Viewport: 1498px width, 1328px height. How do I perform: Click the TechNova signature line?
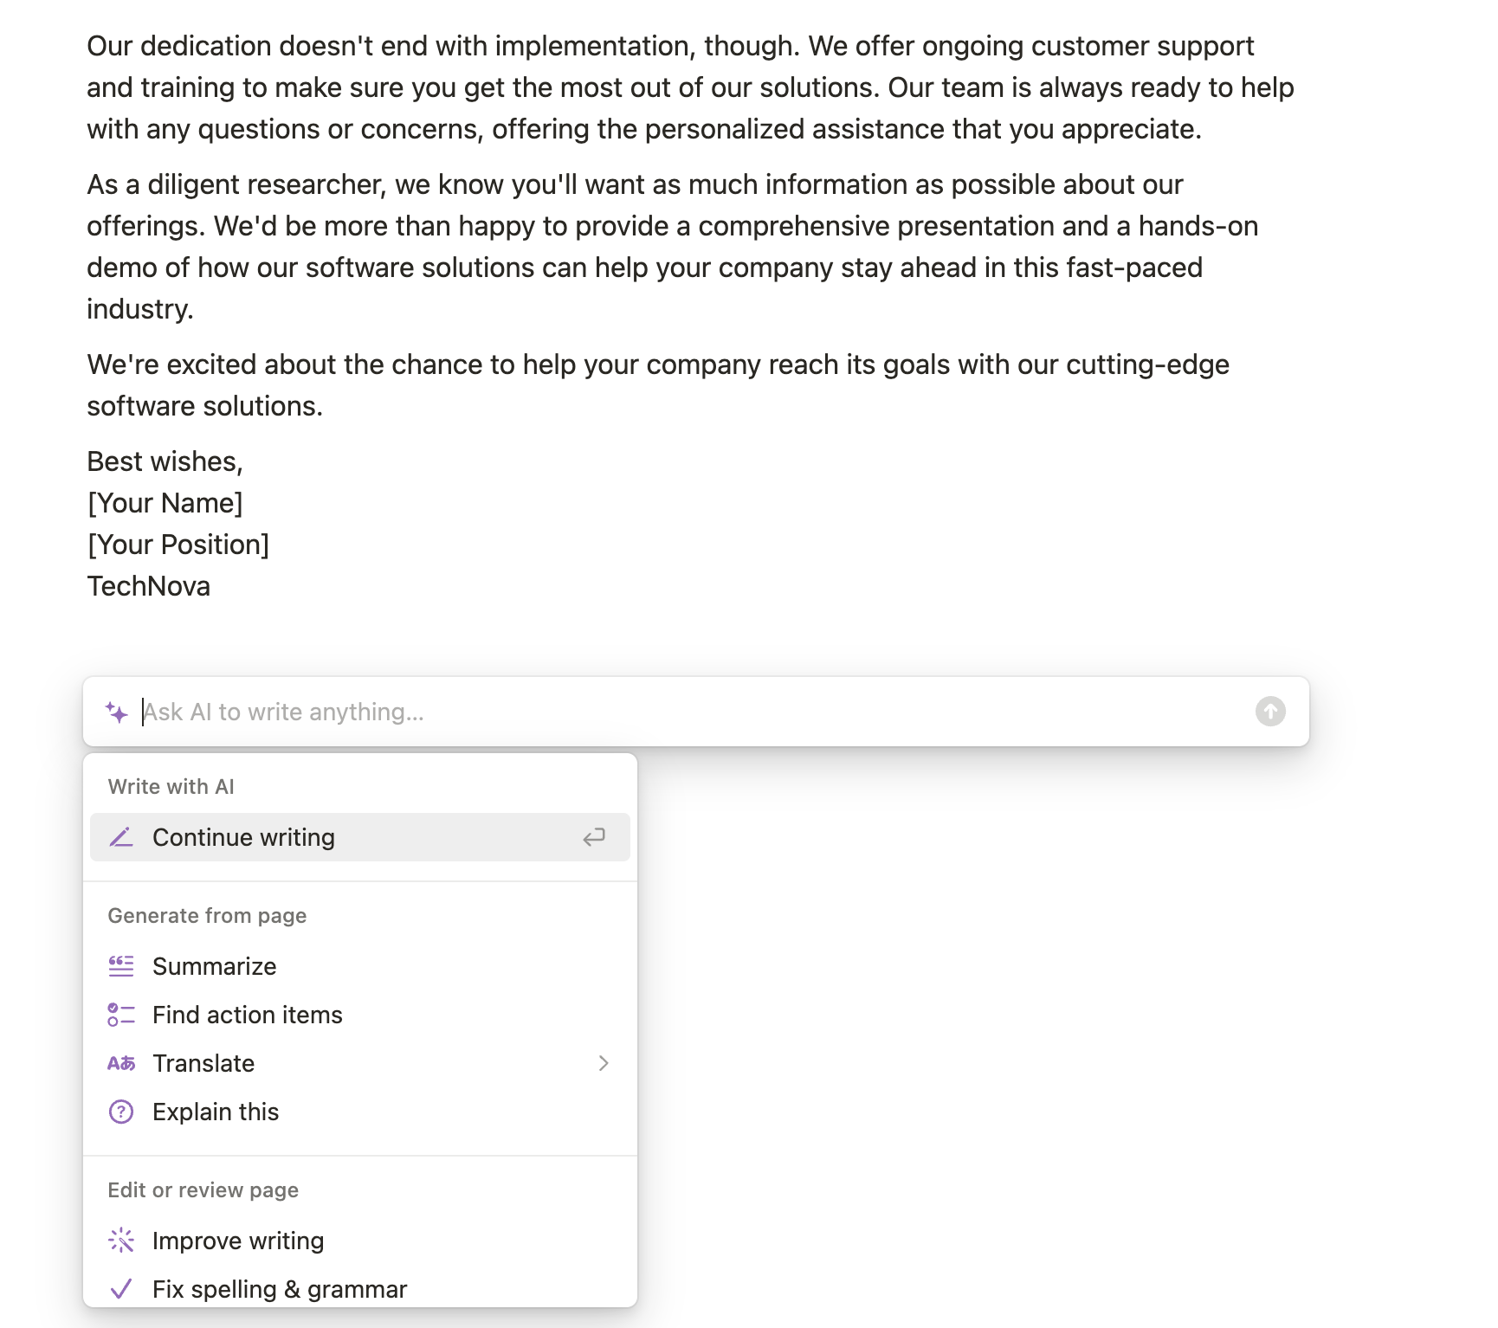[x=149, y=586]
